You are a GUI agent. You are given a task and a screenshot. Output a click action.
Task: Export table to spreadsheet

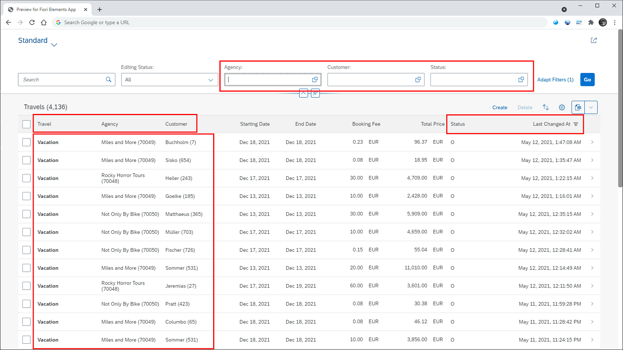[x=578, y=107]
